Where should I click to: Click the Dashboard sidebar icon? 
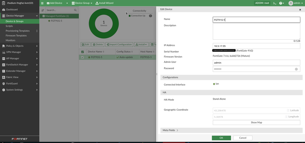click(x=3, y=9)
